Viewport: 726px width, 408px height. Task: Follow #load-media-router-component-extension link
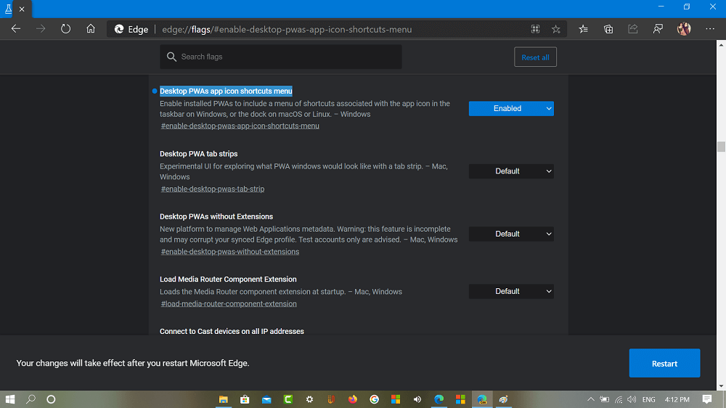coord(229,303)
